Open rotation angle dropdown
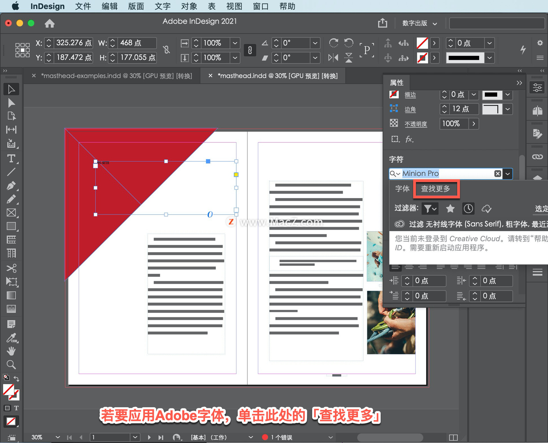 [x=315, y=43]
